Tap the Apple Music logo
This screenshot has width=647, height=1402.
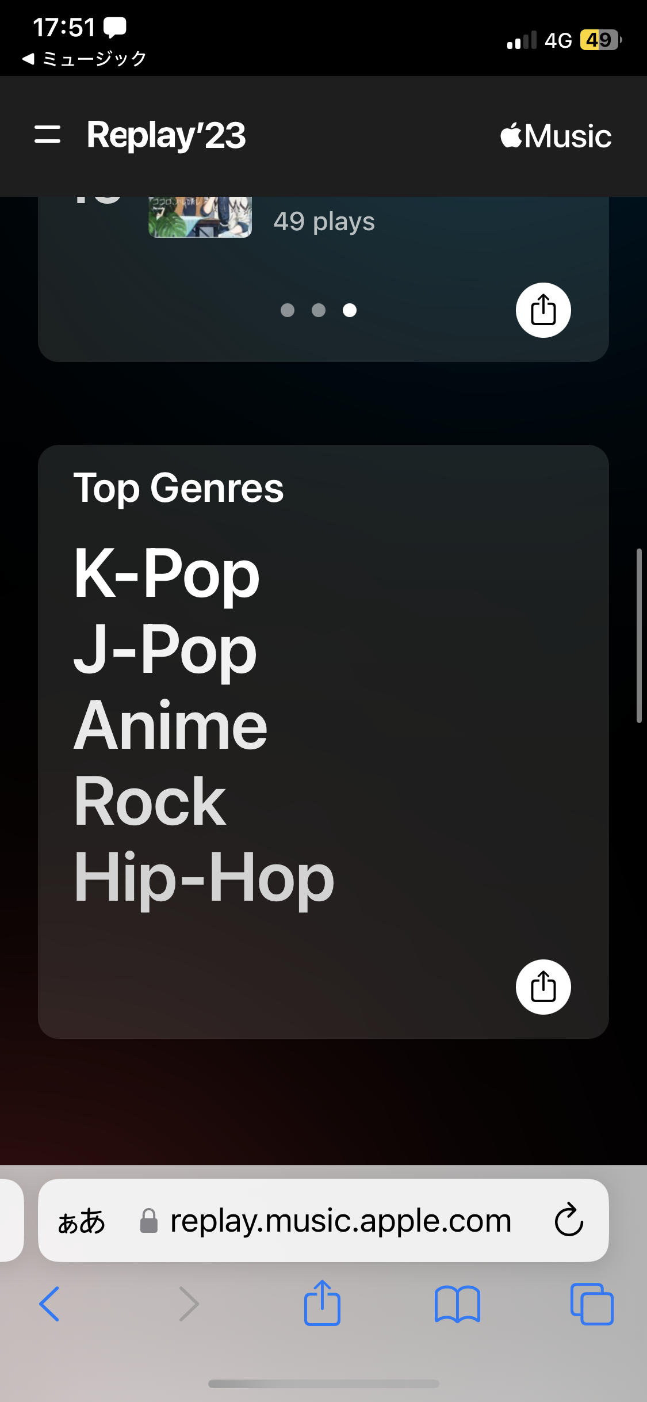556,136
